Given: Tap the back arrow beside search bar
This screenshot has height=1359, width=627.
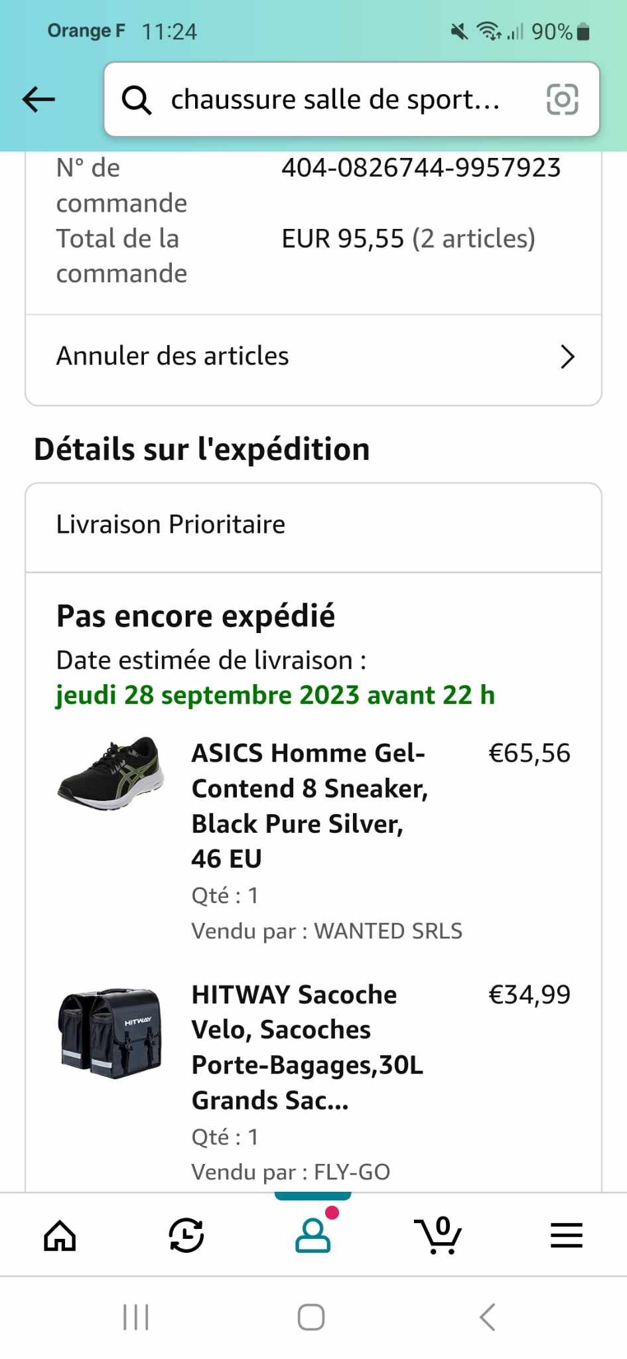Looking at the screenshot, I should coord(38,100).
